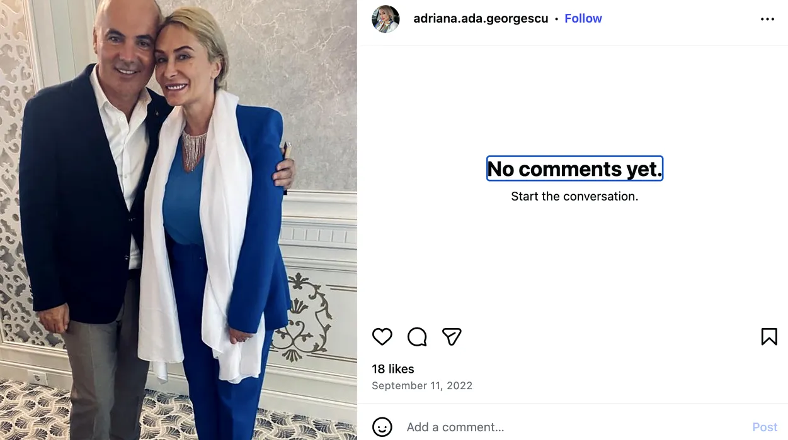Screen dimensions: 788x440
Task: Click the Post comment button
Action: click(x=765, y=427)
